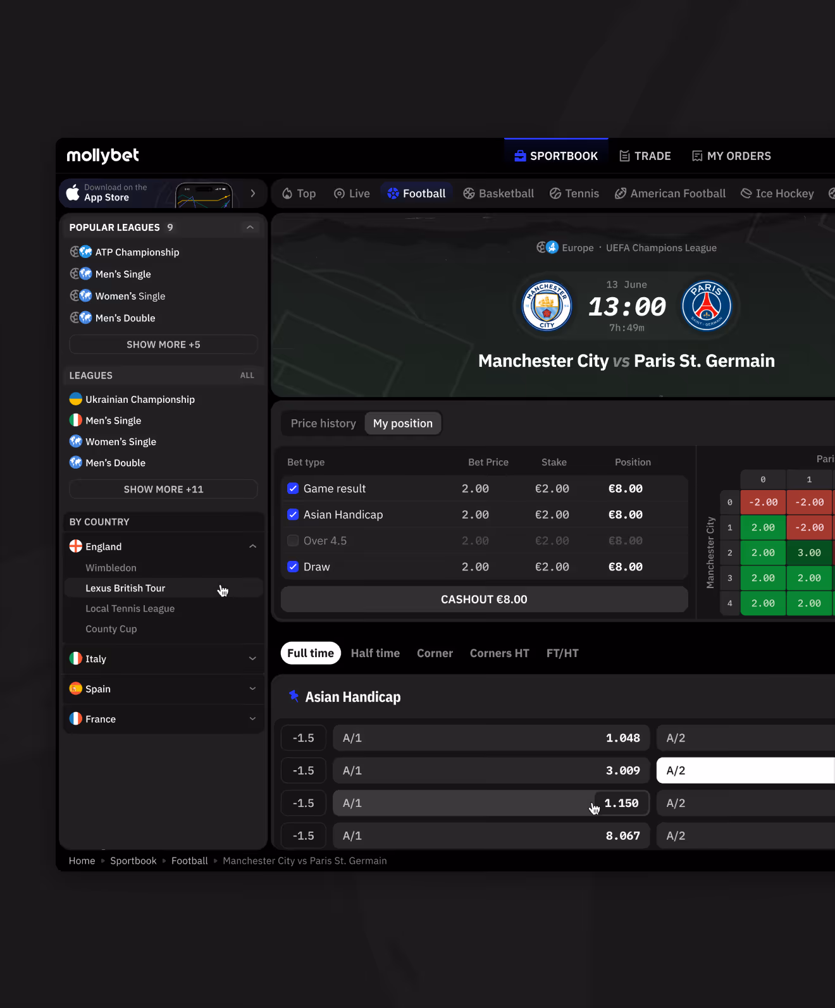Select the A/1 odds 8.067 bet
835x1008 pixels.
pos(491,835)
